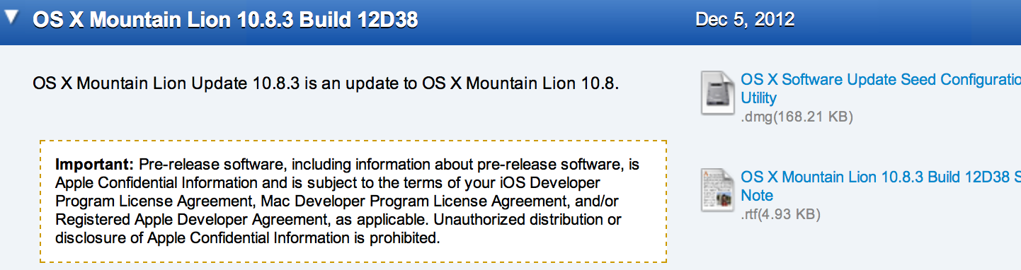
Task: Click the word Utility in download link
Action: 759,98
